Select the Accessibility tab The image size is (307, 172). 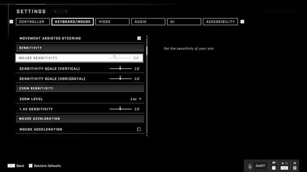[220, 22]
